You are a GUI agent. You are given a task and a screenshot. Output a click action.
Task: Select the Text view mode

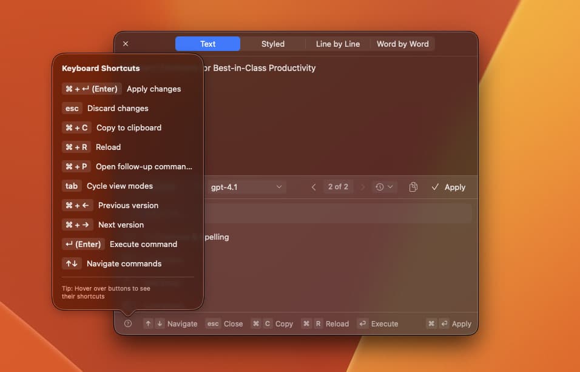click(207, 44)
